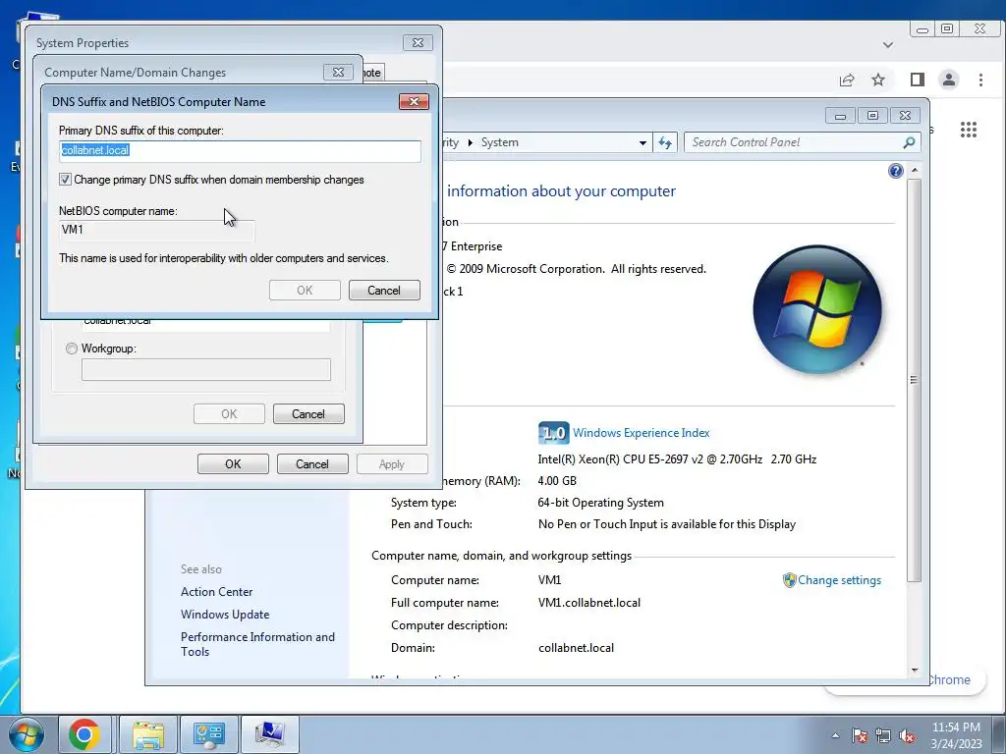Click the search magnifier in Control Panel
This screenshot has width=1006, height=754.
(909, 142)
